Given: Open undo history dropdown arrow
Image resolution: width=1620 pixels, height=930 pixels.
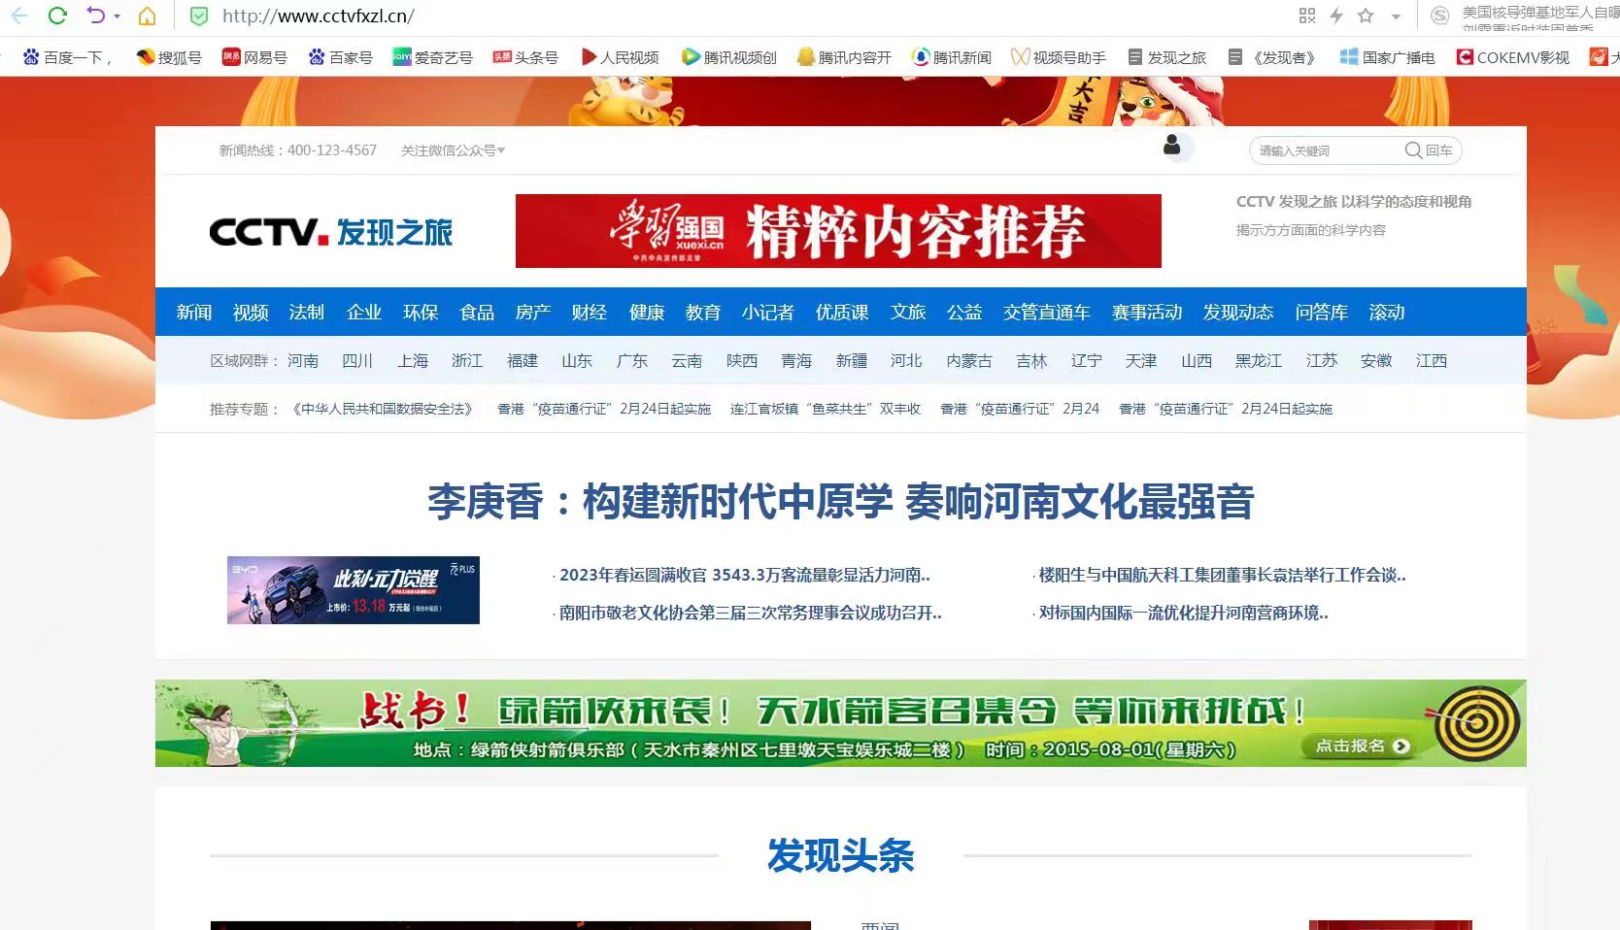Looking at the screenshot, I should coord(117,17).
